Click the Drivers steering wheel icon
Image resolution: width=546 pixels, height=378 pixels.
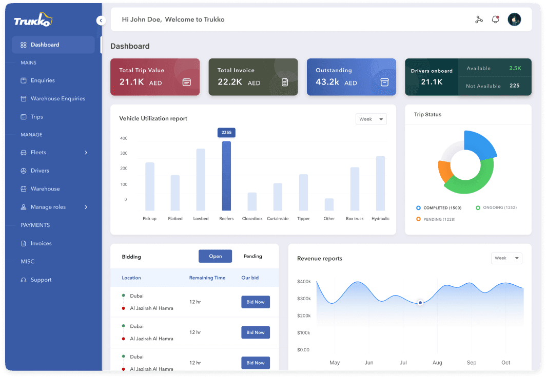(23, 171)
